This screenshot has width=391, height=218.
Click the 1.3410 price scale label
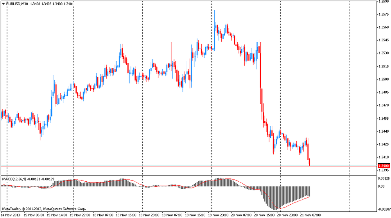(384, 157)
